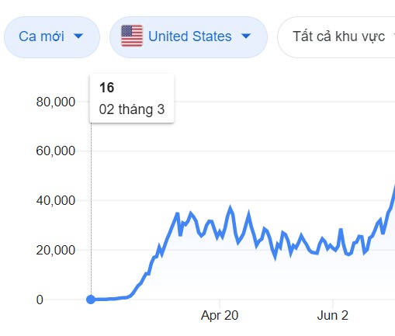Click the arrow beside United States
Viewport: 395px width, 336px height.
click(246, 36)
